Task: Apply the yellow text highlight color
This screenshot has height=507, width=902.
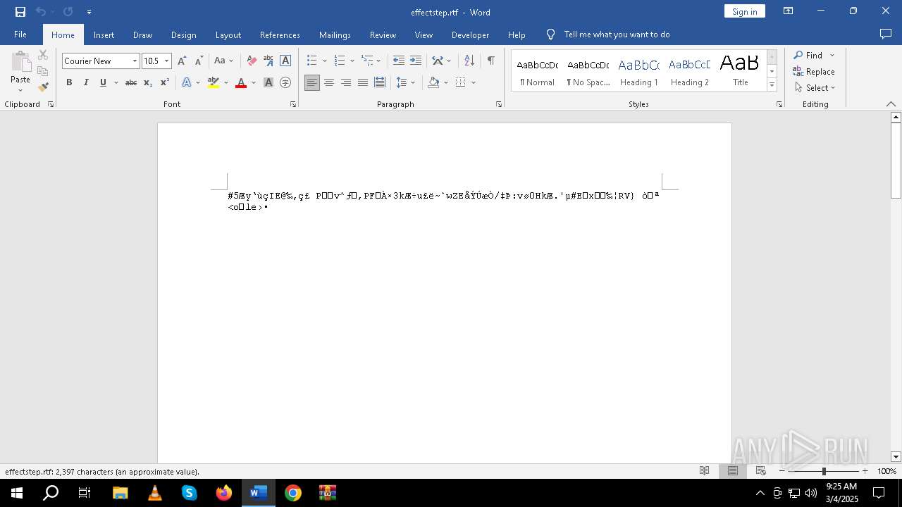Action: tap(214, 82)
